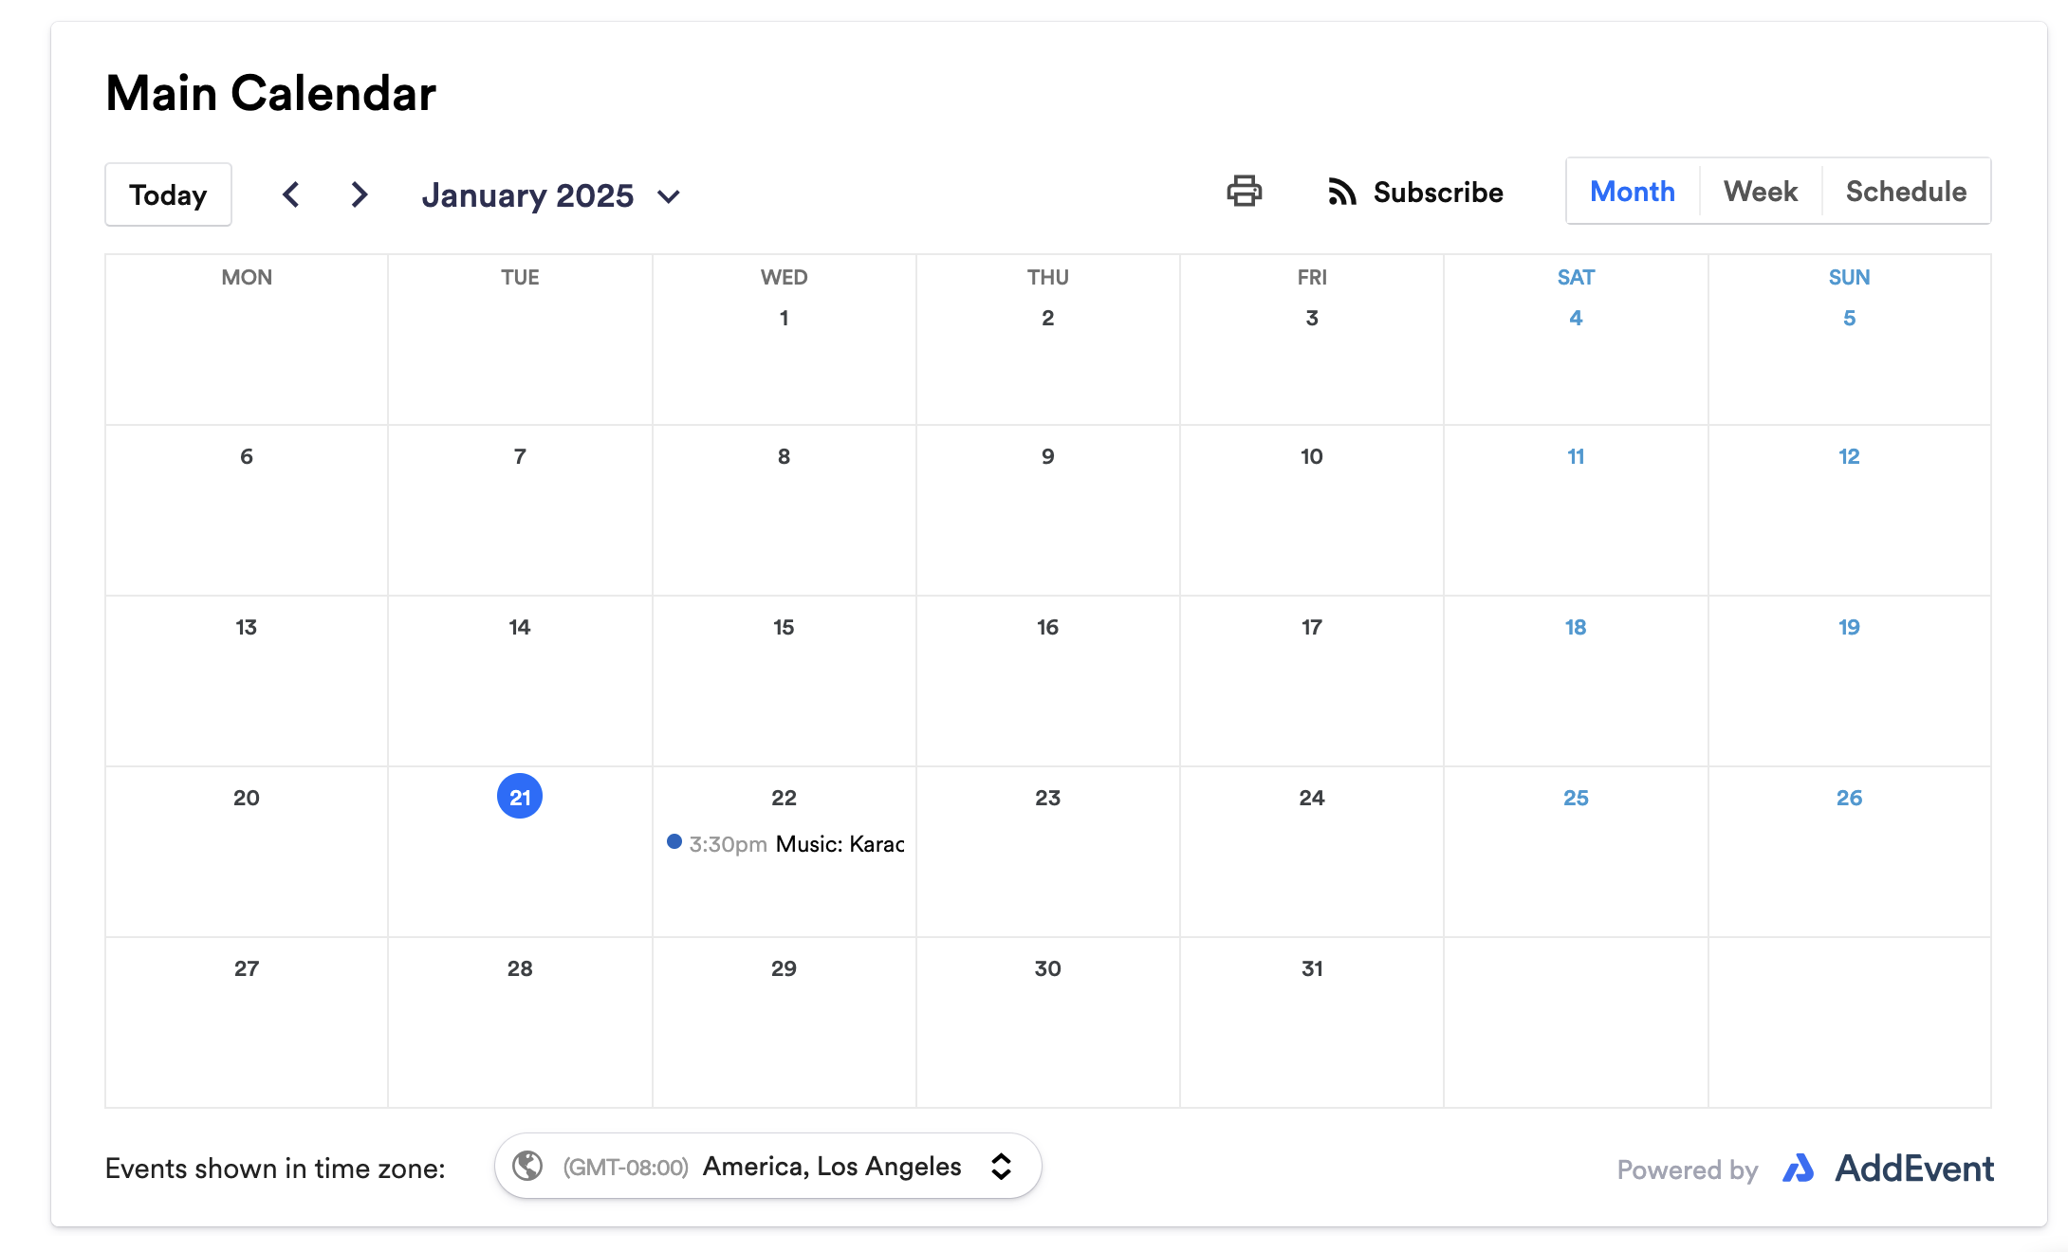The height and width of the screenshot is (1252, 2068).
Task: Go to next month arrow
Action: [x=359, y=194]
